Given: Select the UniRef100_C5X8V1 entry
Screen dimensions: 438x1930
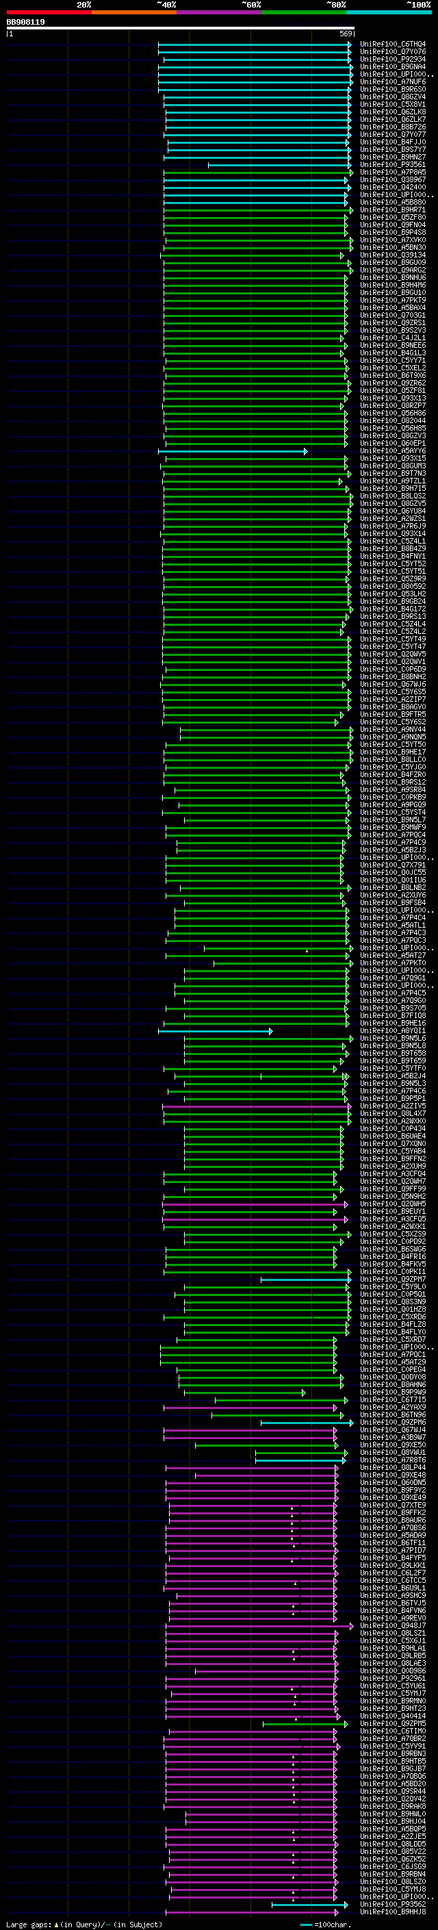Looking at the screenshot, I should click(393, 104).
